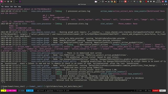
Task: Click the terminal window title-bar icon
Action: pos(1,4)
